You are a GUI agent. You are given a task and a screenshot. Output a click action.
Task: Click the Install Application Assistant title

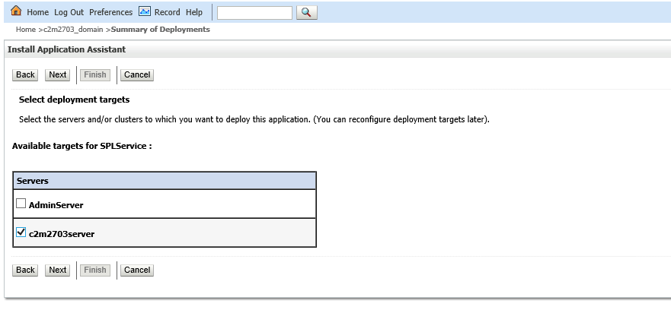coord(67,49)
